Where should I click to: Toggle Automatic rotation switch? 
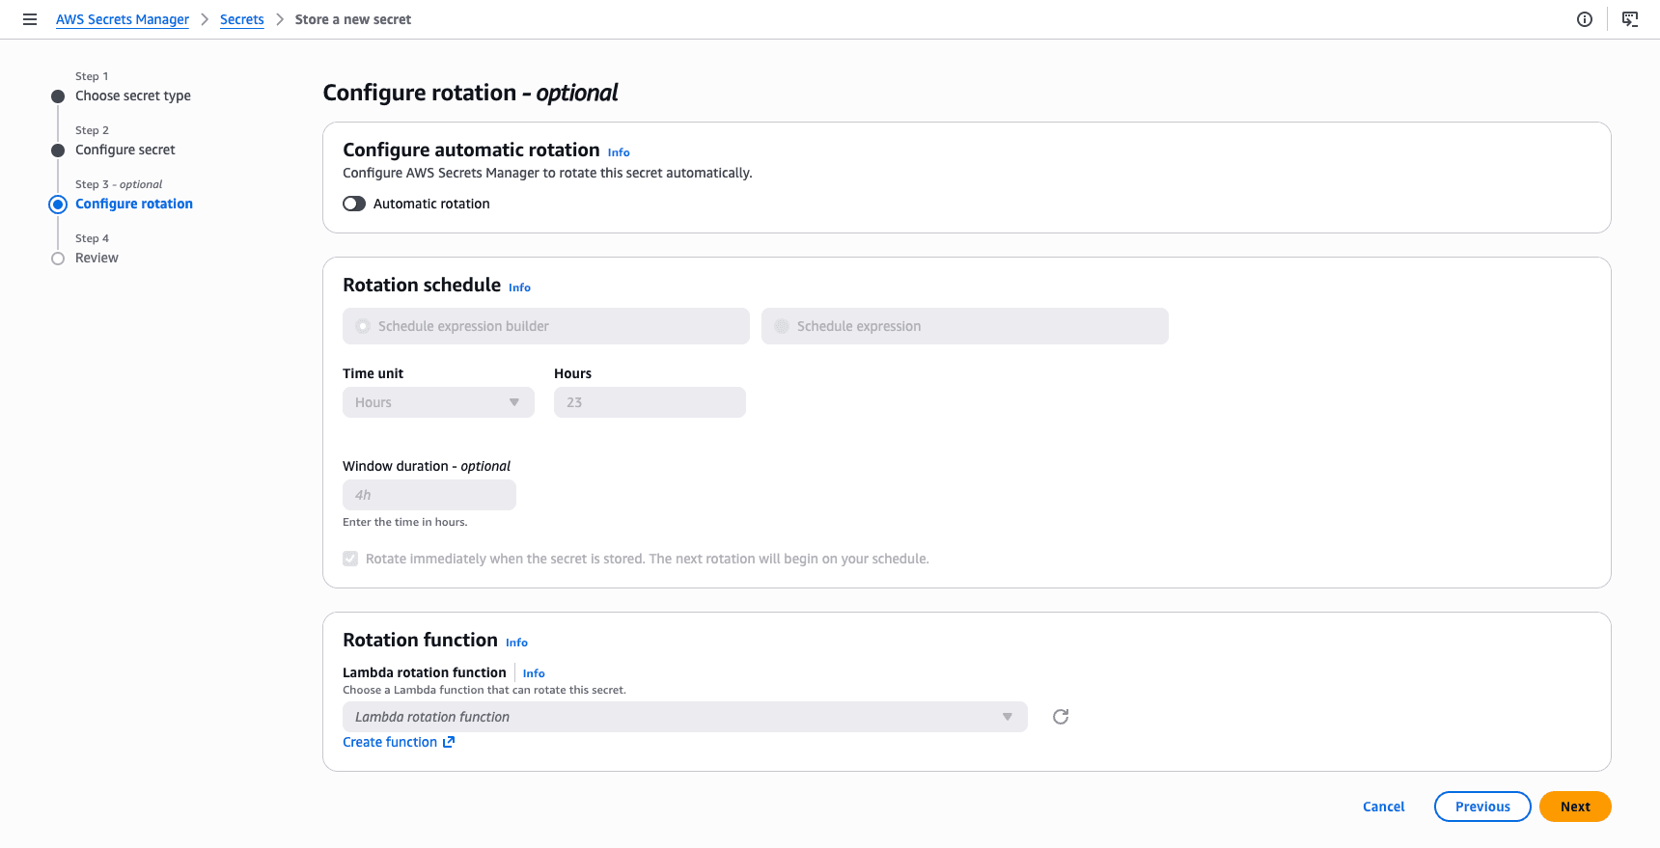pyautogui.click(x=354, y=204)
